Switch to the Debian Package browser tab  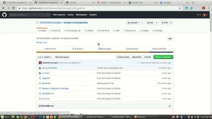click(111, 3)
